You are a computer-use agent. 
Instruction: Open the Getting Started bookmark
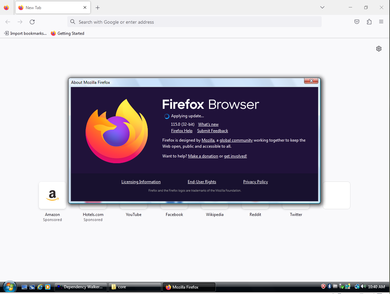coord(67,33)
